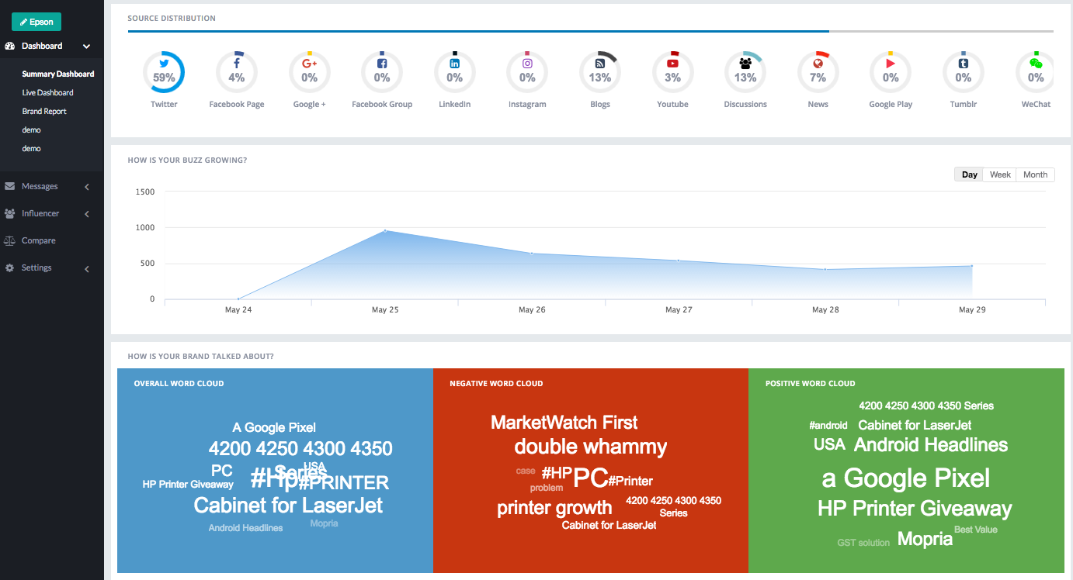This screenshot has height=580, width=1073.
Task: Click the WeChat source icon
Action: pyautogui.click(x=1036, y=73)
